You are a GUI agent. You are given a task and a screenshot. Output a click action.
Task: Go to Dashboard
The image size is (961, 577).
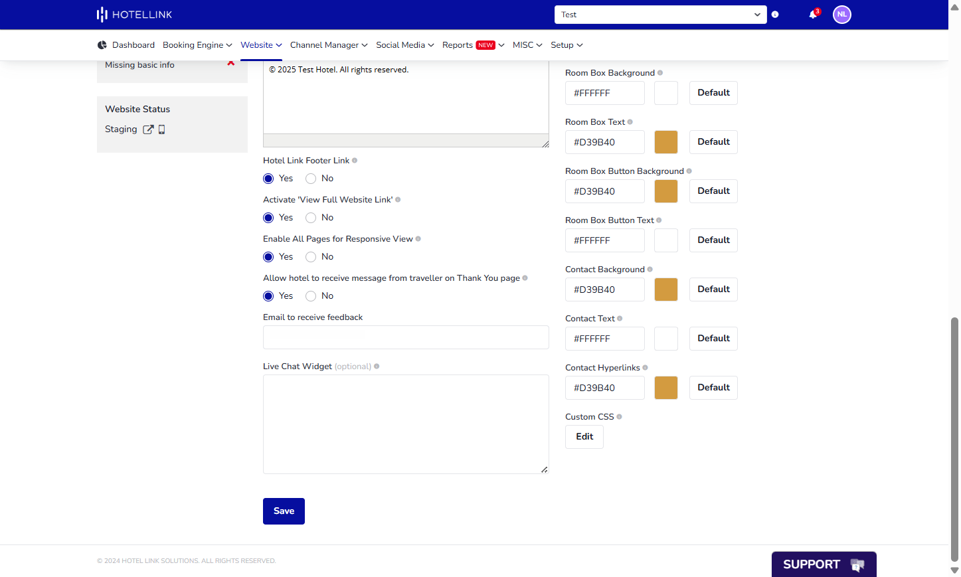click(x=133, y=45)
